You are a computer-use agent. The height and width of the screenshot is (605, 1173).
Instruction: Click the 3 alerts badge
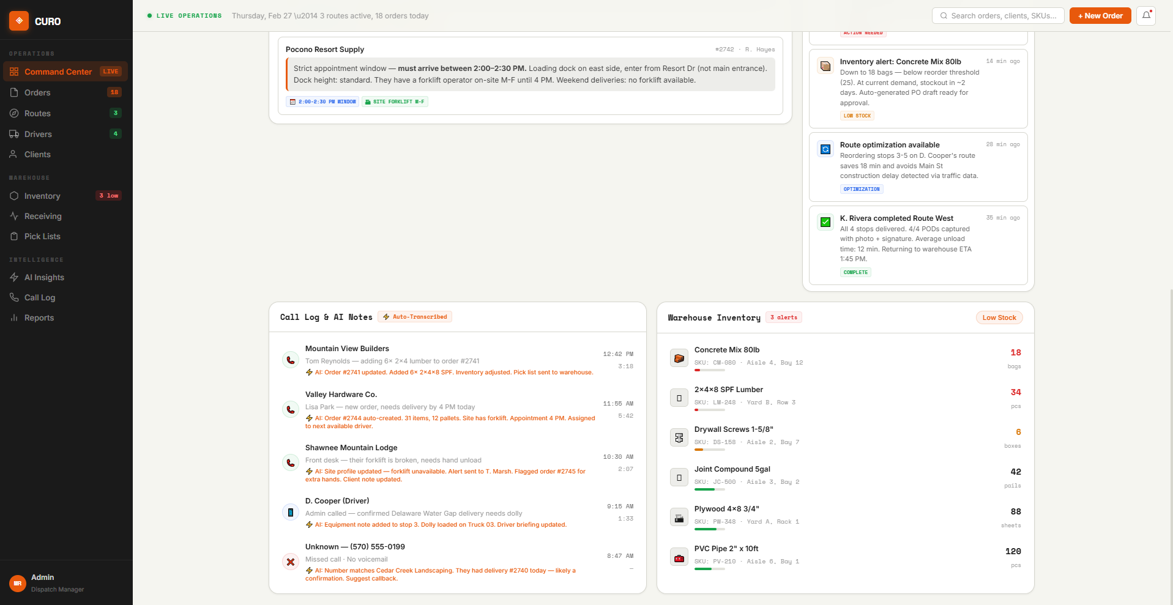(784, 317)
